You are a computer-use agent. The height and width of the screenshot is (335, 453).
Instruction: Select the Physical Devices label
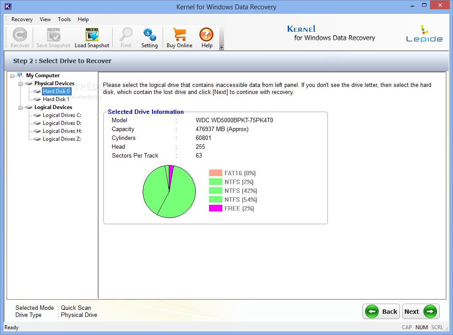pyautogui.click(x=54, y=83)
